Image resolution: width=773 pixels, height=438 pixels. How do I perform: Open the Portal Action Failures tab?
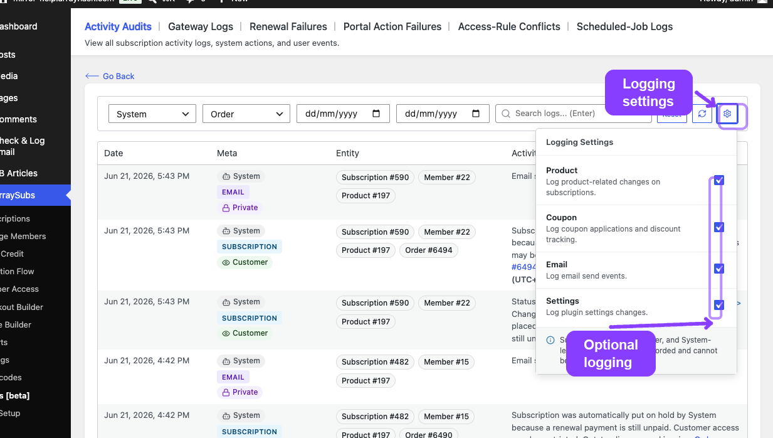point(392,26)
